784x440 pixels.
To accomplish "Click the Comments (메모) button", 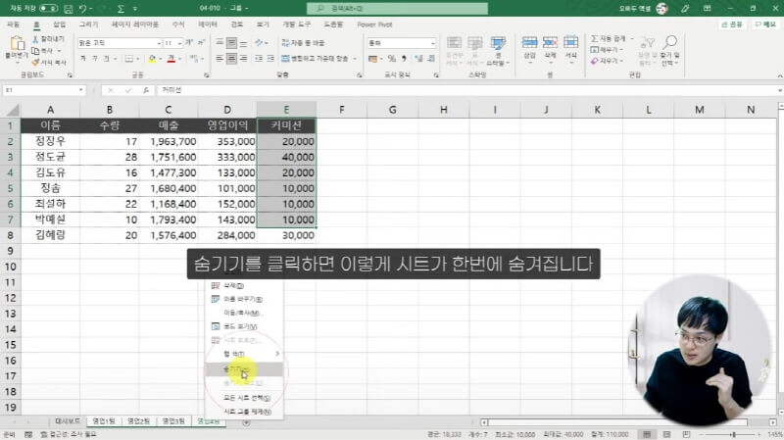I will click(x=765, y=24).
